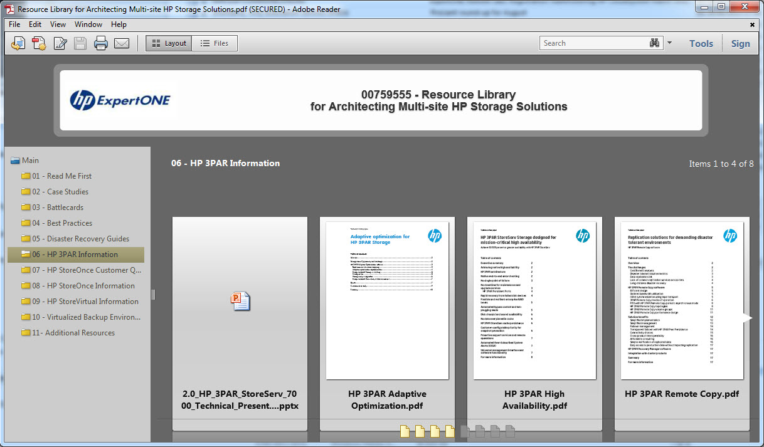
Task: Click the binoculars search icon
Action: click(x=655, y=43)
